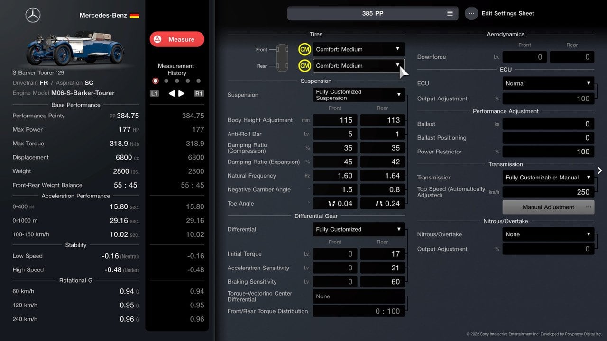Open the Nitrous/Overtake None dropdown
This screenshot has width=607, height=341.
coord(548,234)
